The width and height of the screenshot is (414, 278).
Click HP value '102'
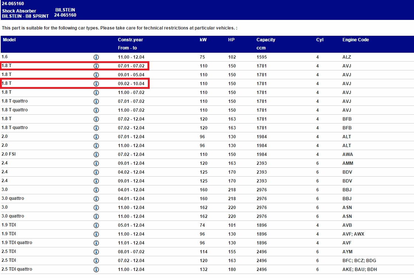tap(232, 57)
